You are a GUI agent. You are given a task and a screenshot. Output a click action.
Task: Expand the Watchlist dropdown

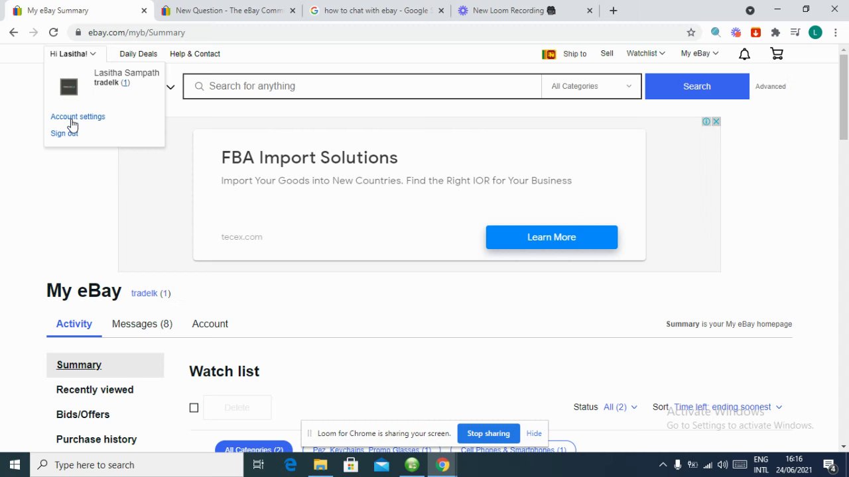point(645,53)
